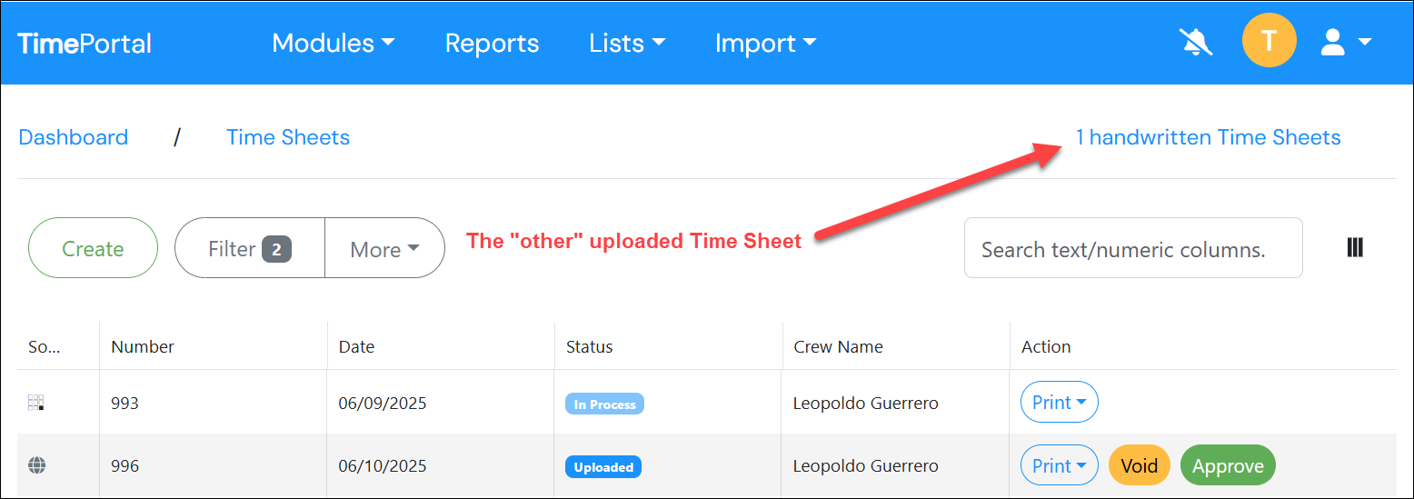This screenshot has height=499, width=1414.
Task: Click the search text/numeric columns field
Action: [x=1132, y=248]
